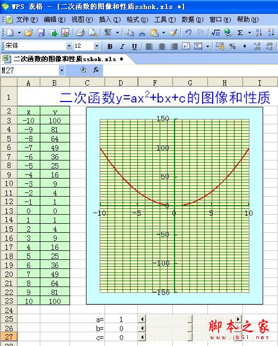This screenshot has width=278, height=346.
Task: Save the workbook with the floppy icon
Action: click(x=41, y=33)
